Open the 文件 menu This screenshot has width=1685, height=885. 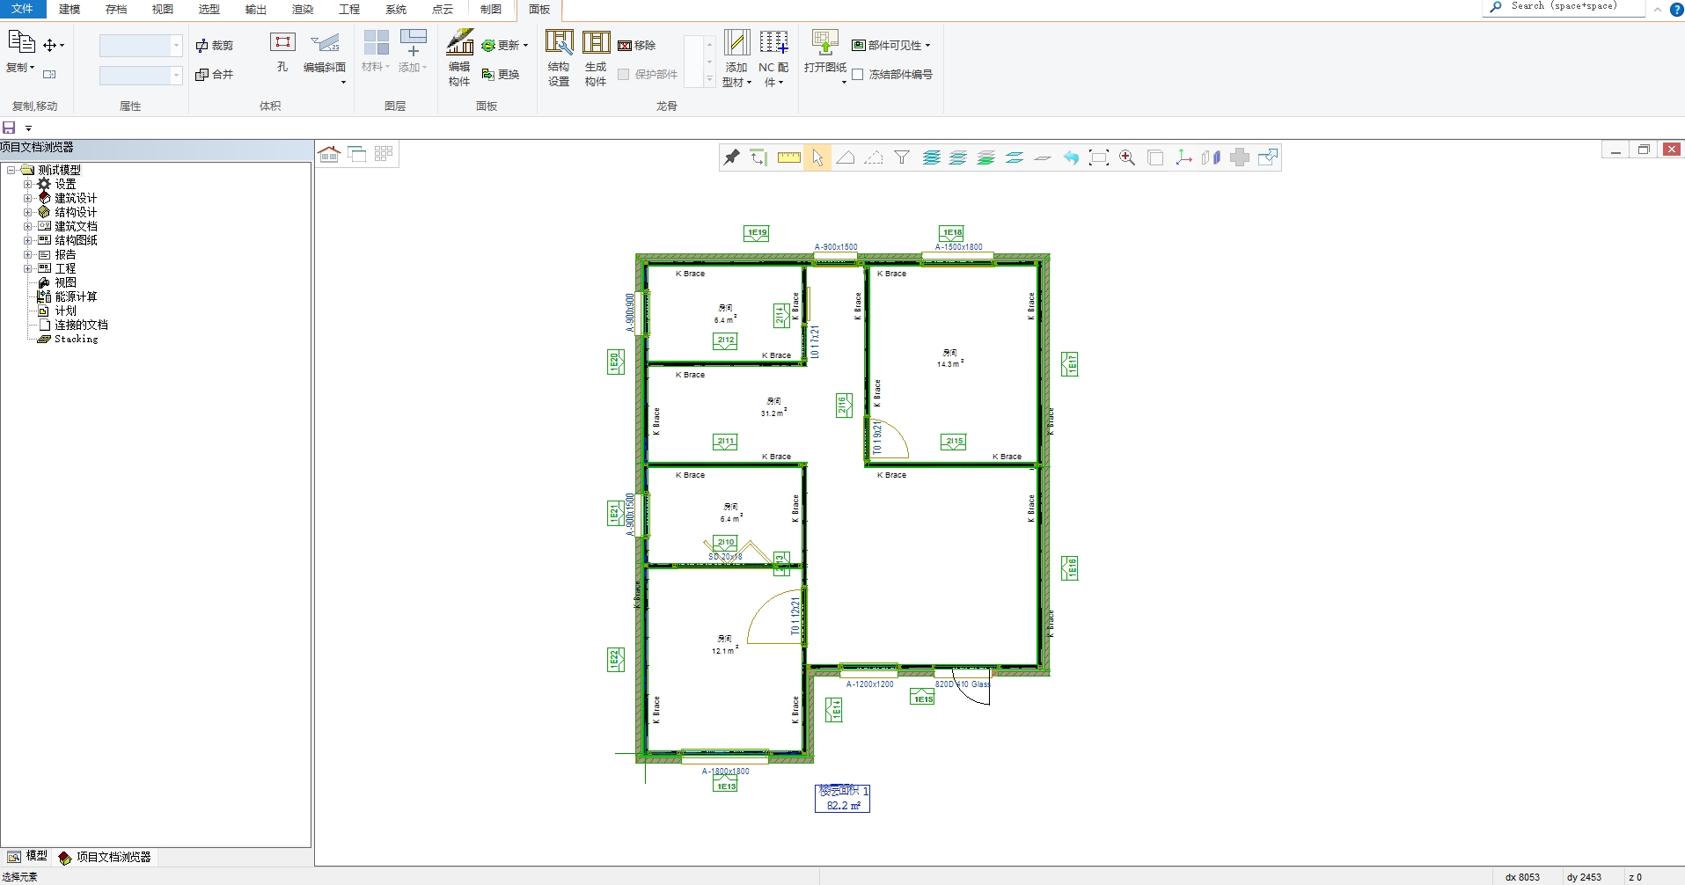(22, 9)
